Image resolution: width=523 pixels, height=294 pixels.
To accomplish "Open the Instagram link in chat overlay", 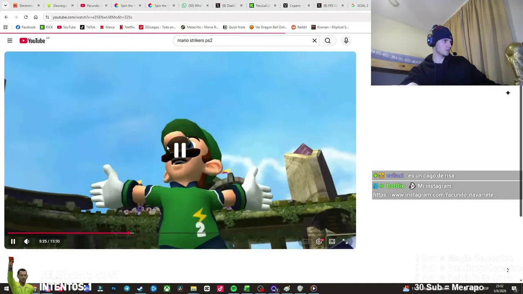I will point(434,195).
